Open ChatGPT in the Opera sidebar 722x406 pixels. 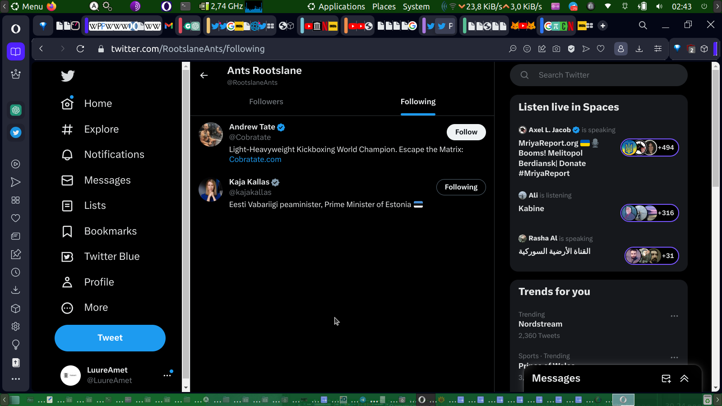(x=16, y=110)
